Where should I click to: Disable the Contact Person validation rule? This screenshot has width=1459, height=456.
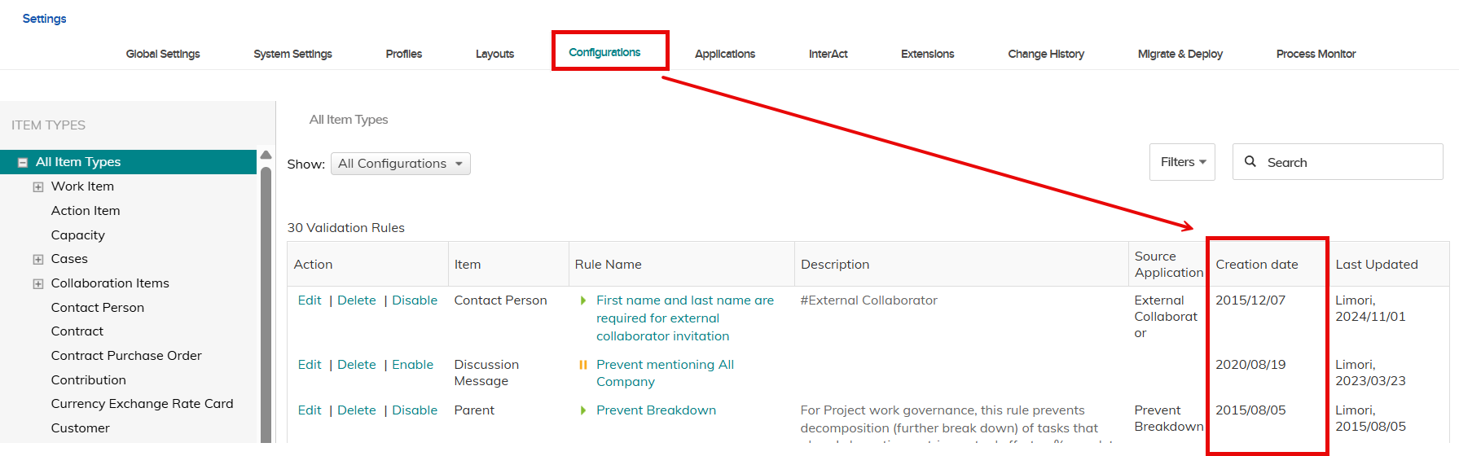pos(414,300)
